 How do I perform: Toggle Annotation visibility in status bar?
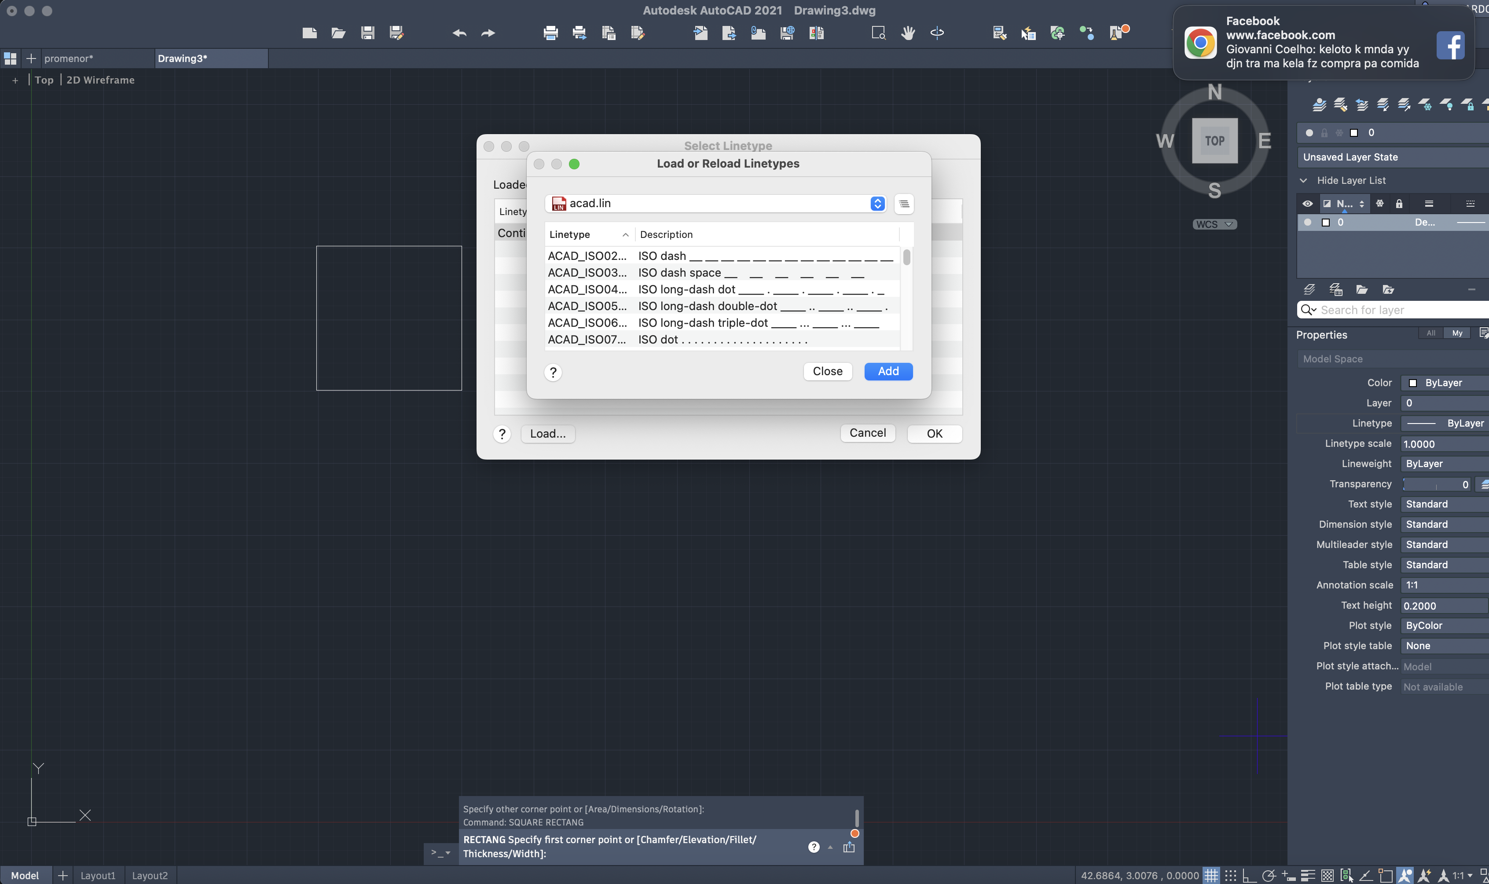pyautogui.click(x=1405, y=875)
